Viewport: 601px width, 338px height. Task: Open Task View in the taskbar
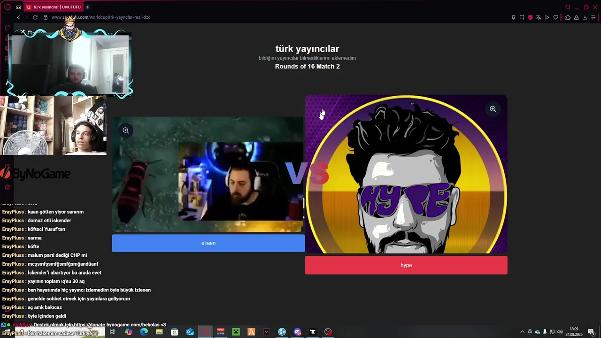tap(113, 332)
